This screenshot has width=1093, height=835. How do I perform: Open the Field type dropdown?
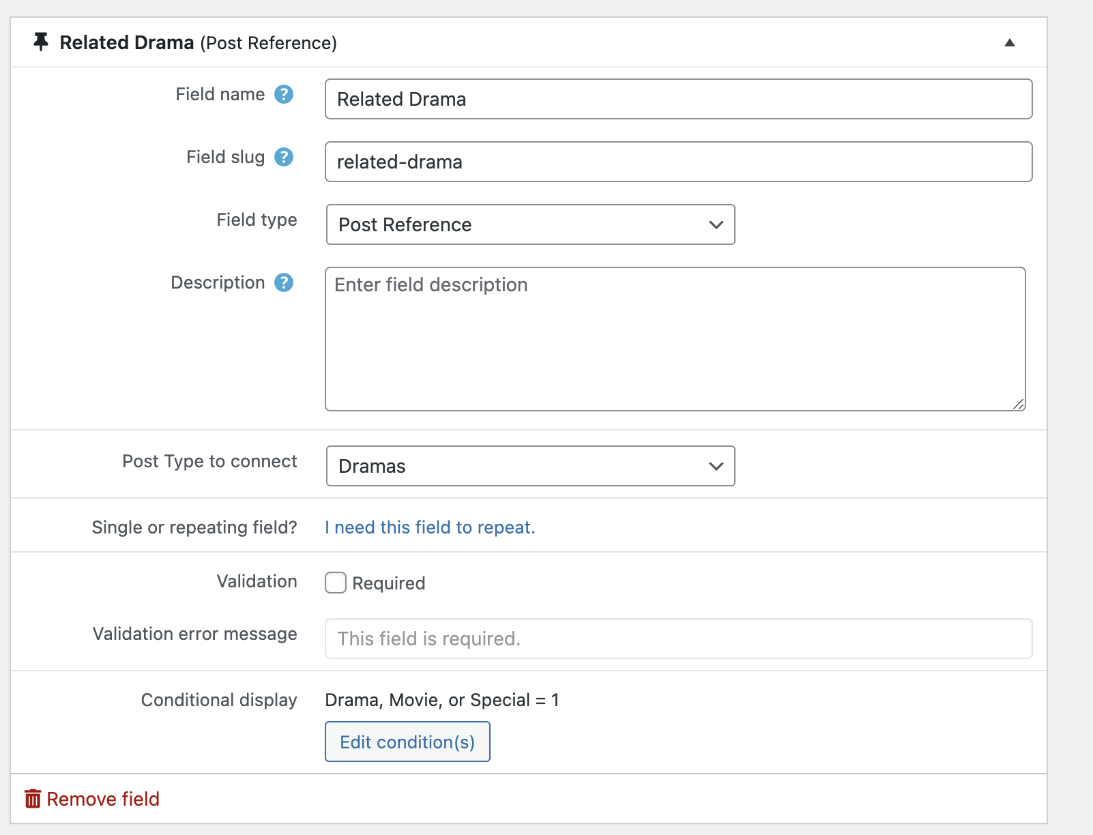pos(530,224)
